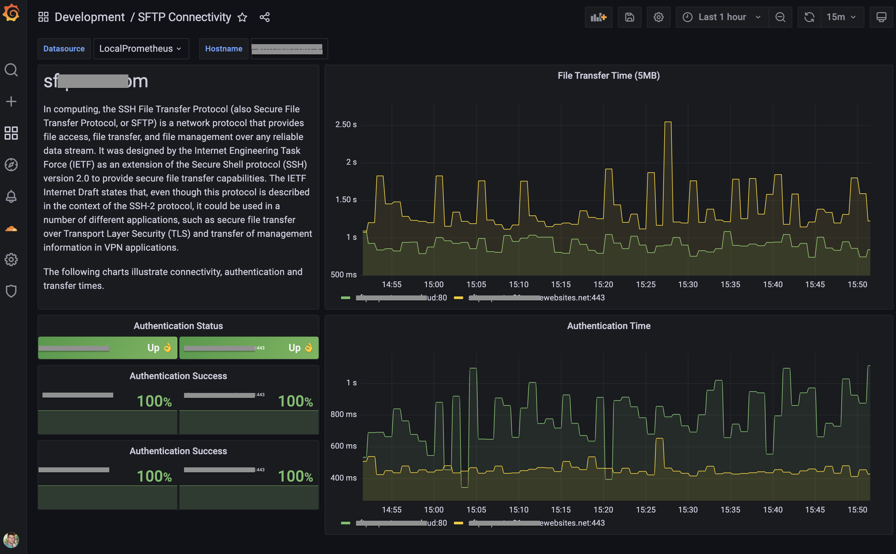Click the refresh dashboard button

(809, 17)
